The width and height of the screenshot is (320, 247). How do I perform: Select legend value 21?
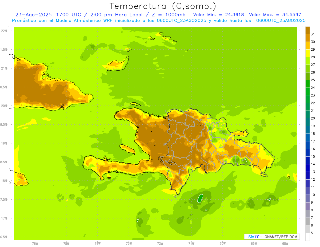point(313,111)
